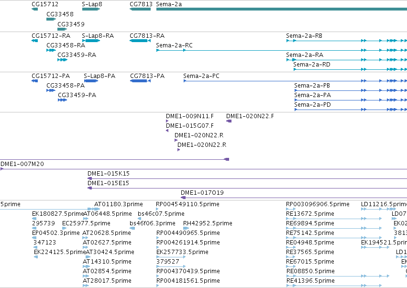Click the CG33459-PA protein label

point(77,95)
